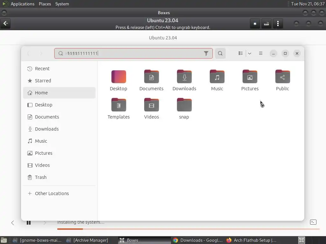326x244 pixels.
Task: Open the Videos folder in file grid
Action: click(x=151, y=105)
